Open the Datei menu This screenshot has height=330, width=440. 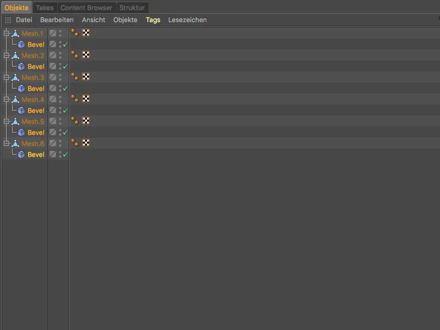click(x=24, y=20)
